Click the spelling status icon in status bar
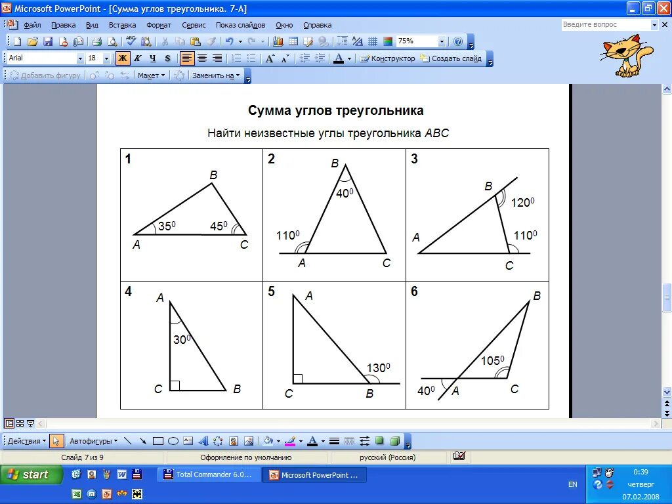672x504 pixels. [x=459, y=456]
